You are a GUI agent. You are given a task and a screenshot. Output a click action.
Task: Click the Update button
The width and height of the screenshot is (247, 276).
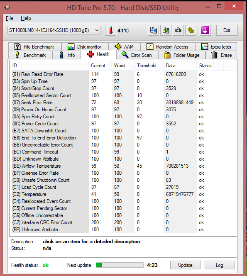coord(185,265)
